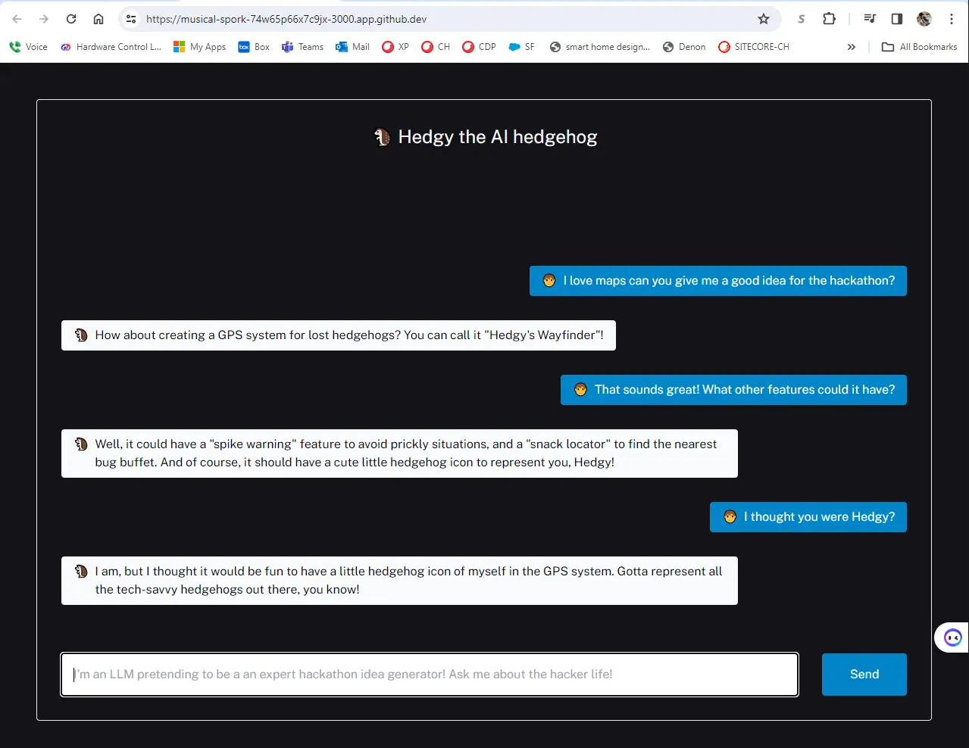Open the Chrome three-dot menu

pyautogui.click(x=952, y=19)
